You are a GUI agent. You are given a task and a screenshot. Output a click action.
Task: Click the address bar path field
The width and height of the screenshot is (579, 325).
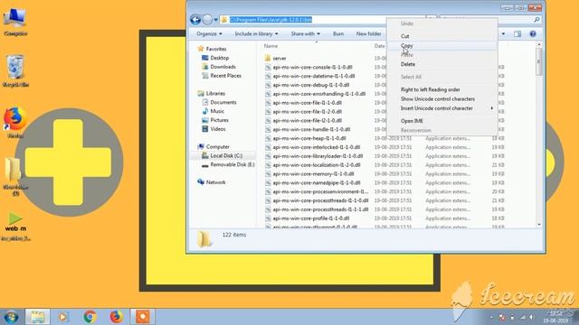coord(321,20)
